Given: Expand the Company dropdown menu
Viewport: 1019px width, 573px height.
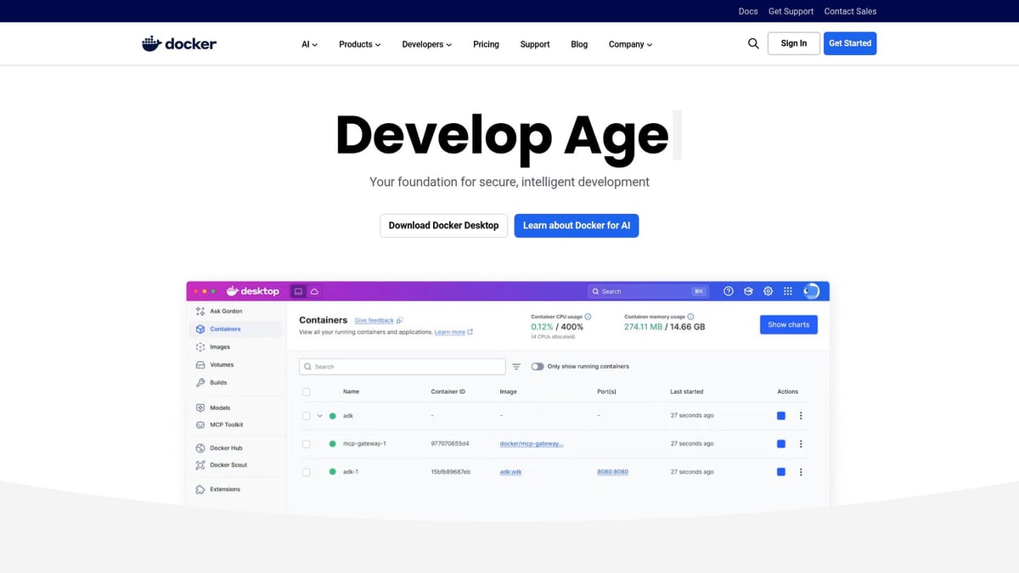Looking at the screenshot, I should click(631, 44).
